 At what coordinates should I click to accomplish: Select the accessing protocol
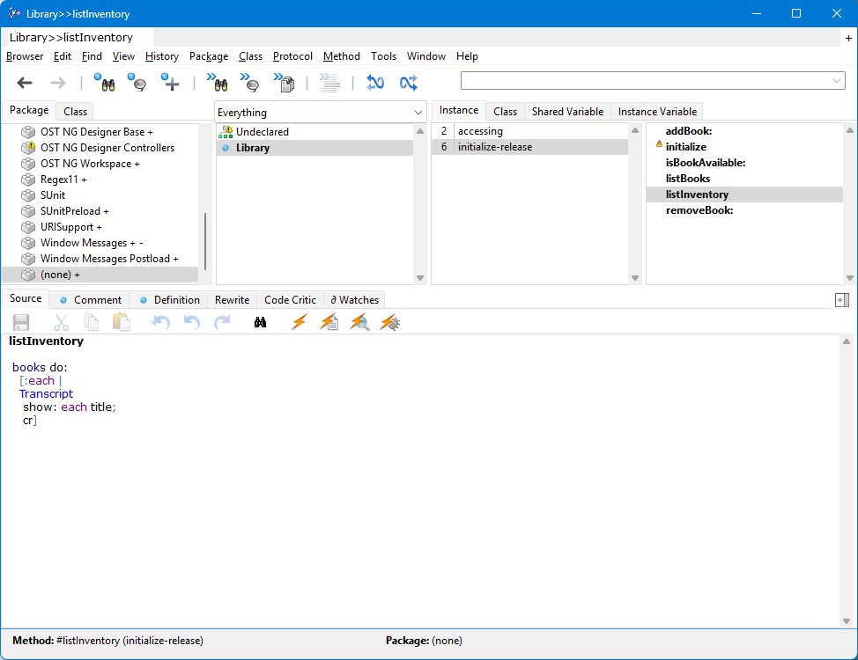[x=480, y=131]
